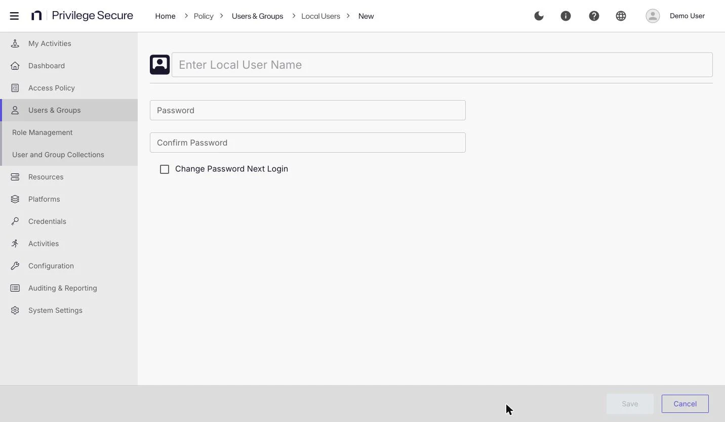725x422 pixels.
Task: Go to Home breadcrumb
Action: tap(165, 16)
